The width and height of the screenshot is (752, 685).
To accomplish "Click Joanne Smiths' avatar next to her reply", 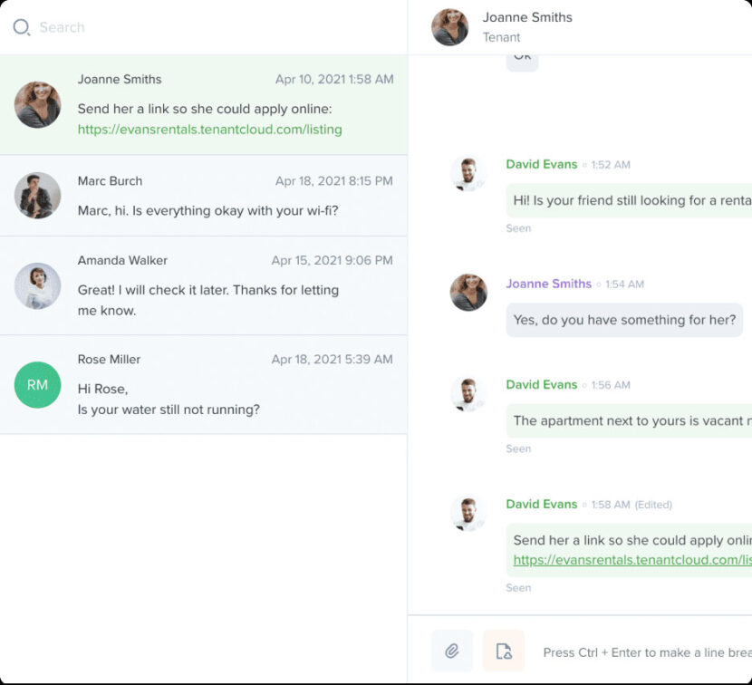I will (x=468, y=293).
